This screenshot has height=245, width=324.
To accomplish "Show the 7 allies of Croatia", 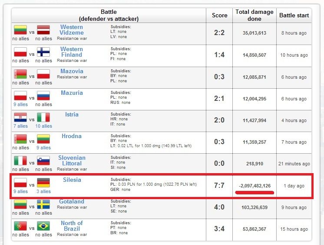I will click(x=20, y=126).
